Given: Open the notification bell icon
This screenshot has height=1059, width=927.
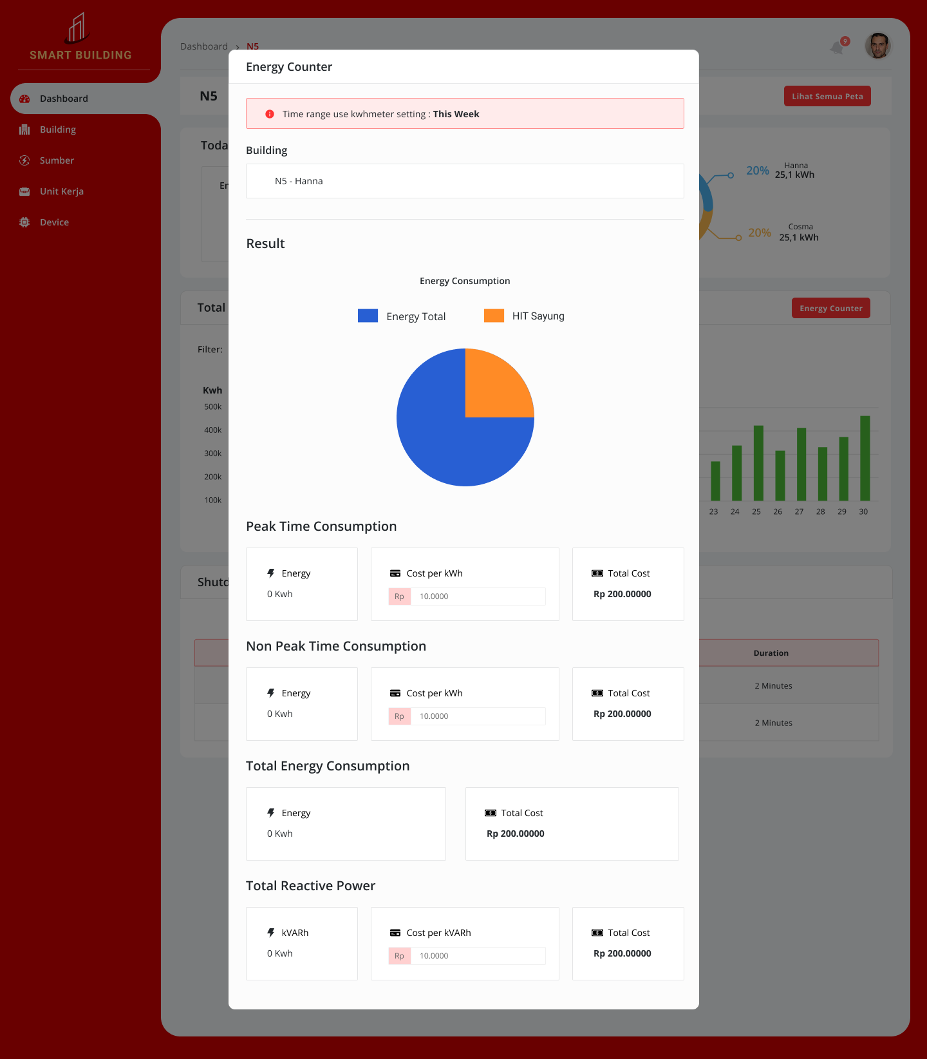Looking at the screenshot, I should pyautogui.click(x=837, y=48).
